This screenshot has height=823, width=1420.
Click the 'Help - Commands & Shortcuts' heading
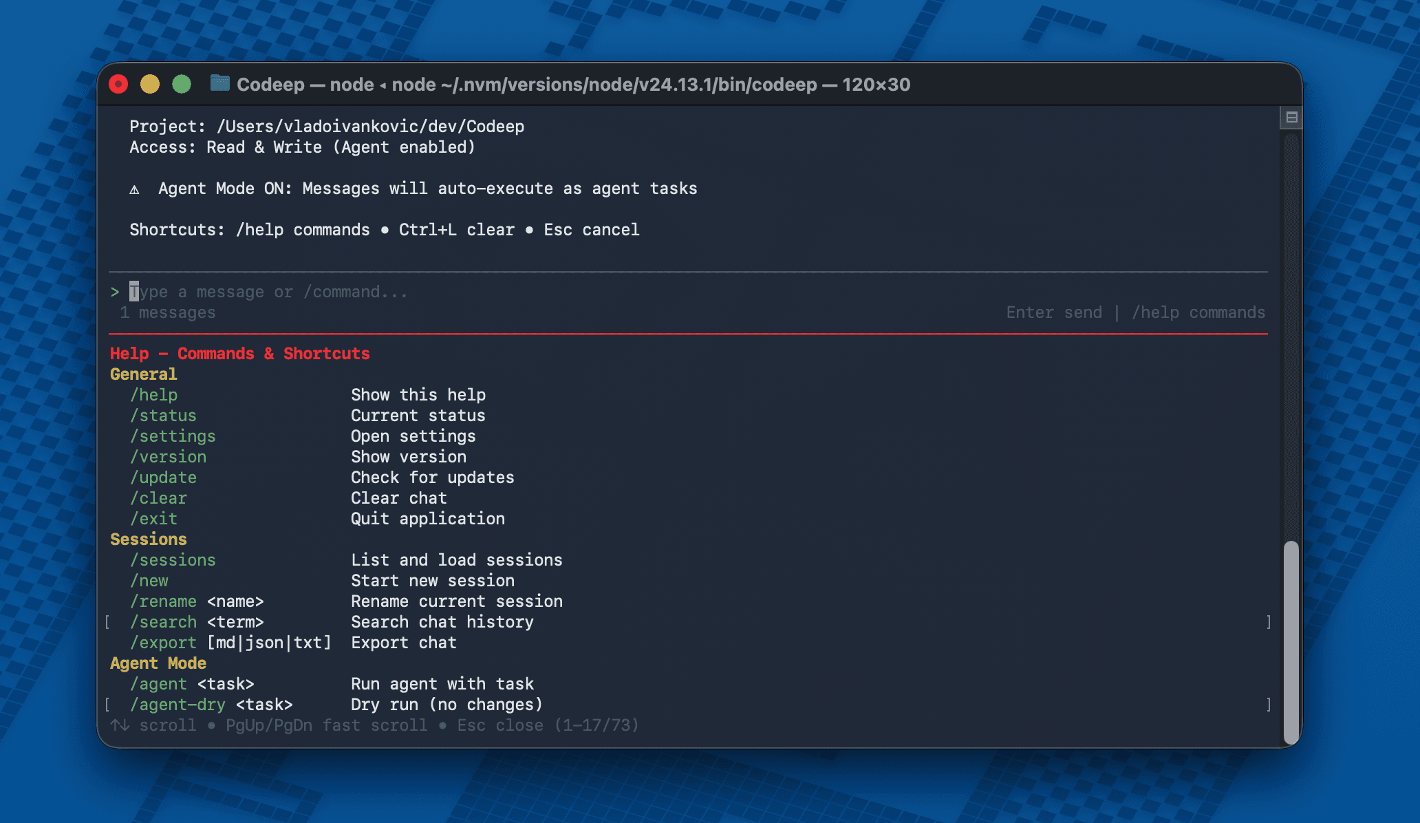point(239,353)
